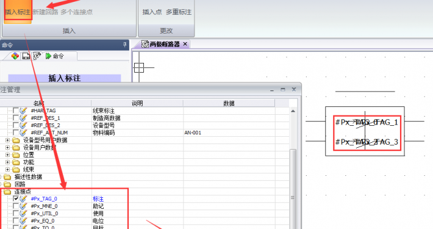Viewport: 433px width, 229px height.
Task: Click 插入点 in the 更改 group
Action: click(x=152, y=12)
